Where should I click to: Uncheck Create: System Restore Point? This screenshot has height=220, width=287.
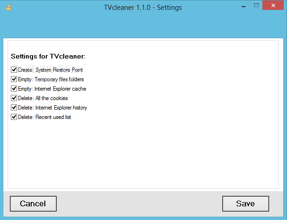[14, 70]
